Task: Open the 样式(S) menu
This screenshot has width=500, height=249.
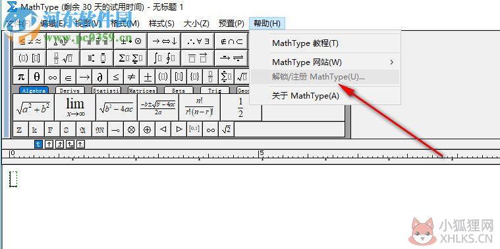Action: pos(161,23)
